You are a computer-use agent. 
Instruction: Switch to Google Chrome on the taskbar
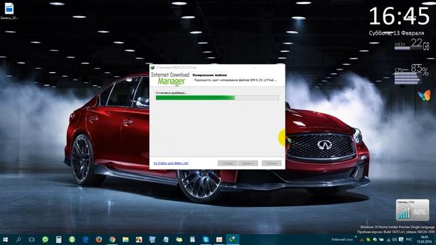pyautogui.click(x=112, y=240)
